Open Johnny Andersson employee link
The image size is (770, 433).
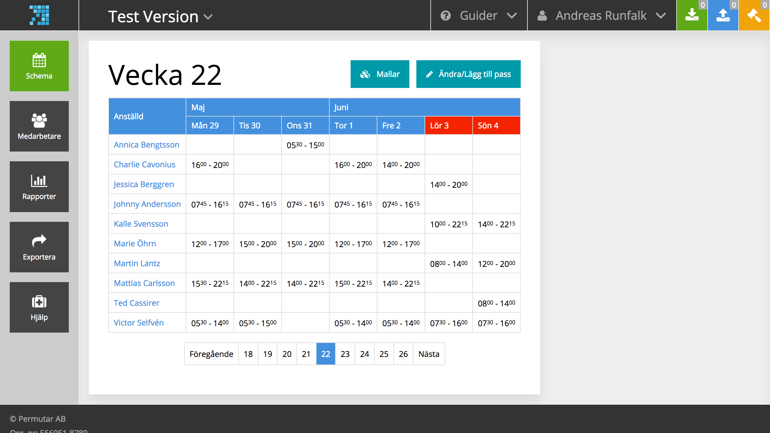147,204
